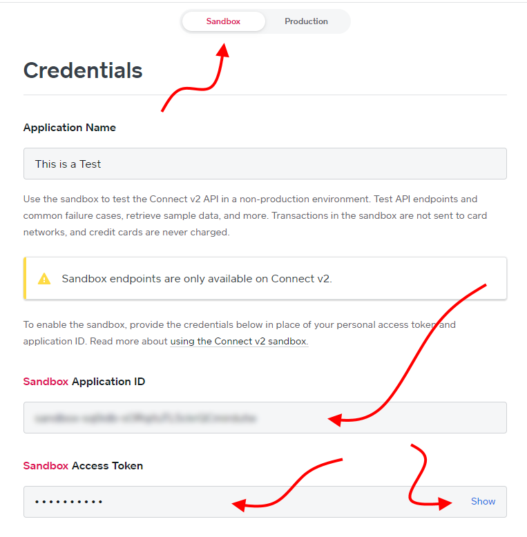Open the using the Connect v2 sandbox link

point(239,342)
